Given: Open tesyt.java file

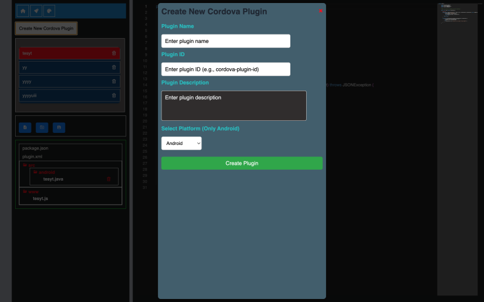Looking at the screenshot, I should coord(53,179).
